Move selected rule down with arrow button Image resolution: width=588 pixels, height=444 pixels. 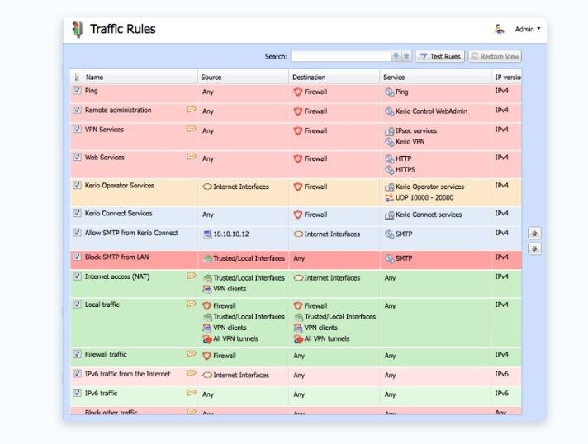534,248
